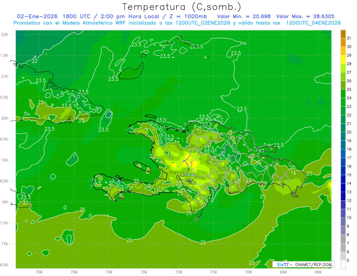Click the 17N latitude axis label
Screen dimensions: 357x276
pyautogui.click(x=5, y=244)
